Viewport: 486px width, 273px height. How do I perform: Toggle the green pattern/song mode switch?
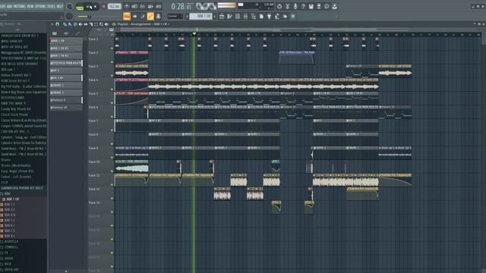(x=80, y=7)
